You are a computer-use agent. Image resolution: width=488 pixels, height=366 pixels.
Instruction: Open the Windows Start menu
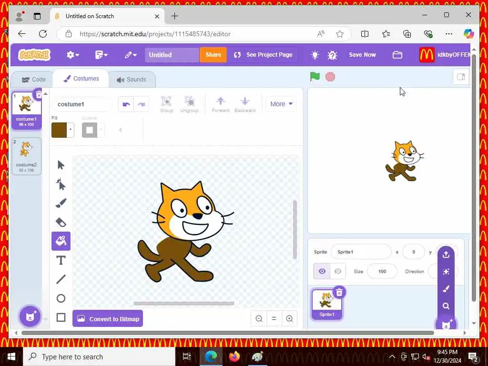11,356
